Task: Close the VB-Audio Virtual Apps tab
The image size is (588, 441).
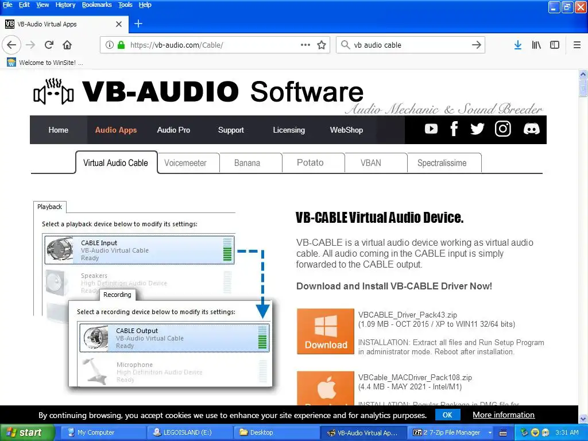Action: point(119,24)
